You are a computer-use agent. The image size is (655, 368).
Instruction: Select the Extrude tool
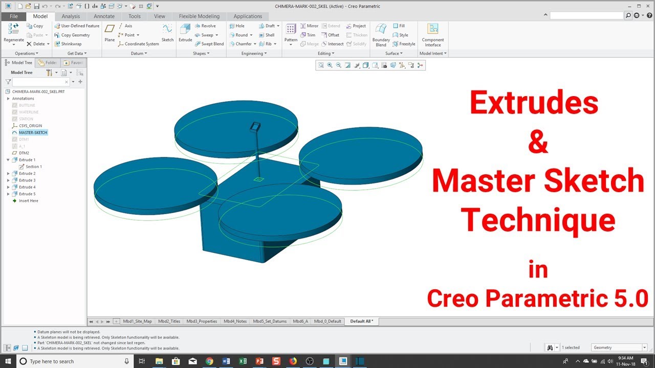tap(185, 33)
